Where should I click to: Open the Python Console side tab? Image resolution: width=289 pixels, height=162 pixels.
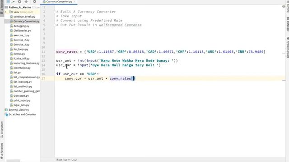tap(288, 47)
